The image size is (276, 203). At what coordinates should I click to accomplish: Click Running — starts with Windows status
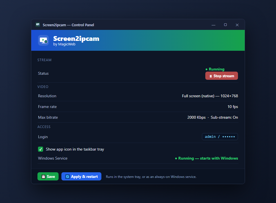(206, 158)
